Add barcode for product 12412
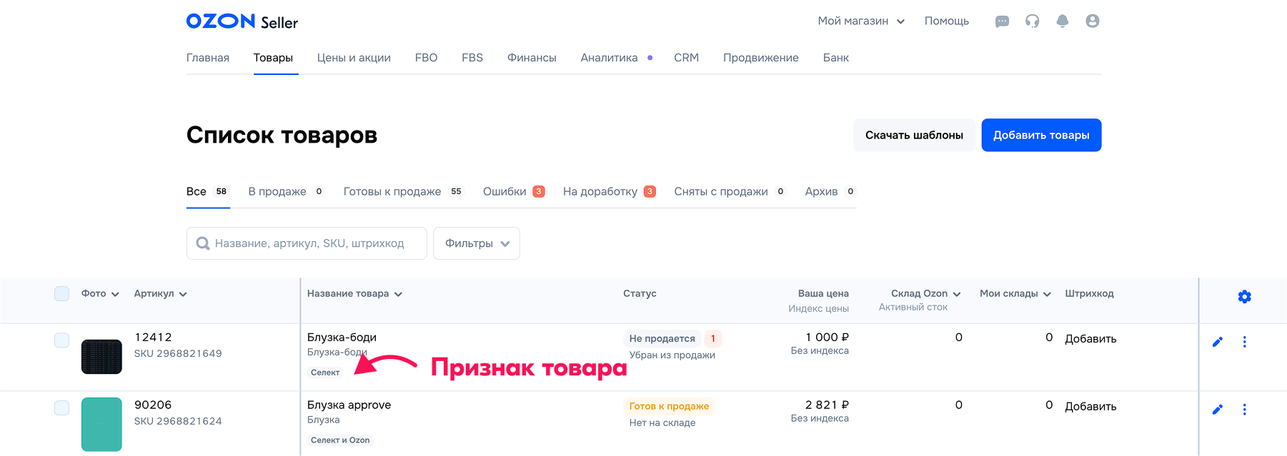The height and width of the screenshot is (456, 1287). click(x=1090, y=339)
